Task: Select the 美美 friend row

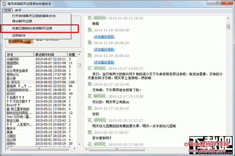Action: tap(41, 132)
